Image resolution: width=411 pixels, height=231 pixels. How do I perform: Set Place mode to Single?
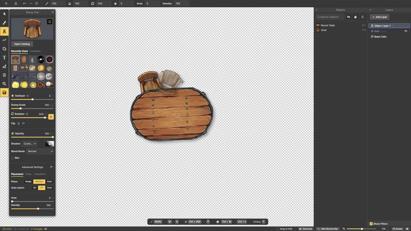coord(28,181)
